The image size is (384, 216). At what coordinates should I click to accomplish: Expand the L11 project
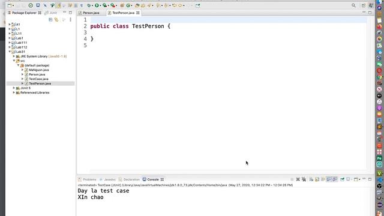[10, 34]
